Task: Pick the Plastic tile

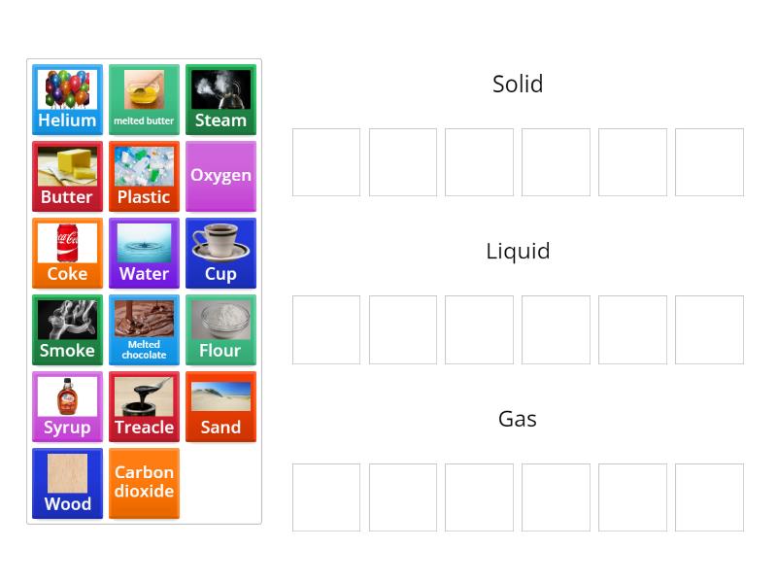Action: point(144,176)
